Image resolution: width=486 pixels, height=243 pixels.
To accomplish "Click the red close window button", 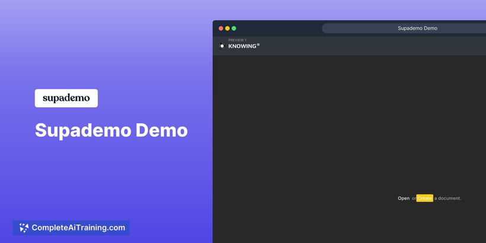I will (221, 28).
